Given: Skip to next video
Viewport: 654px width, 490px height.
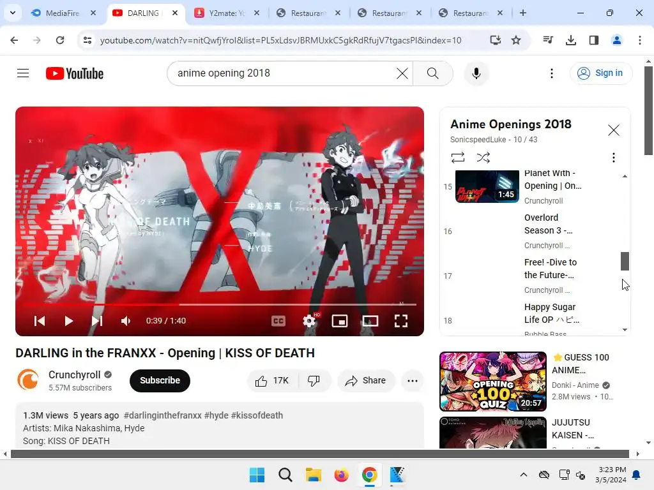Looking at the screenshot, I should point(97,320).
